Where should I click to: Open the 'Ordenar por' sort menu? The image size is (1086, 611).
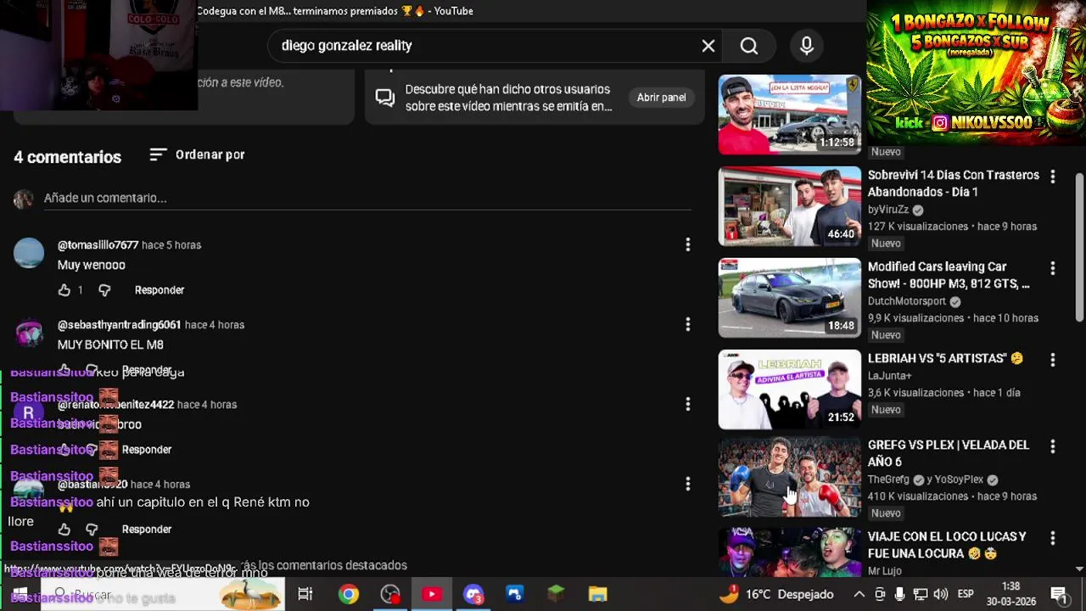tap(197, 154)
